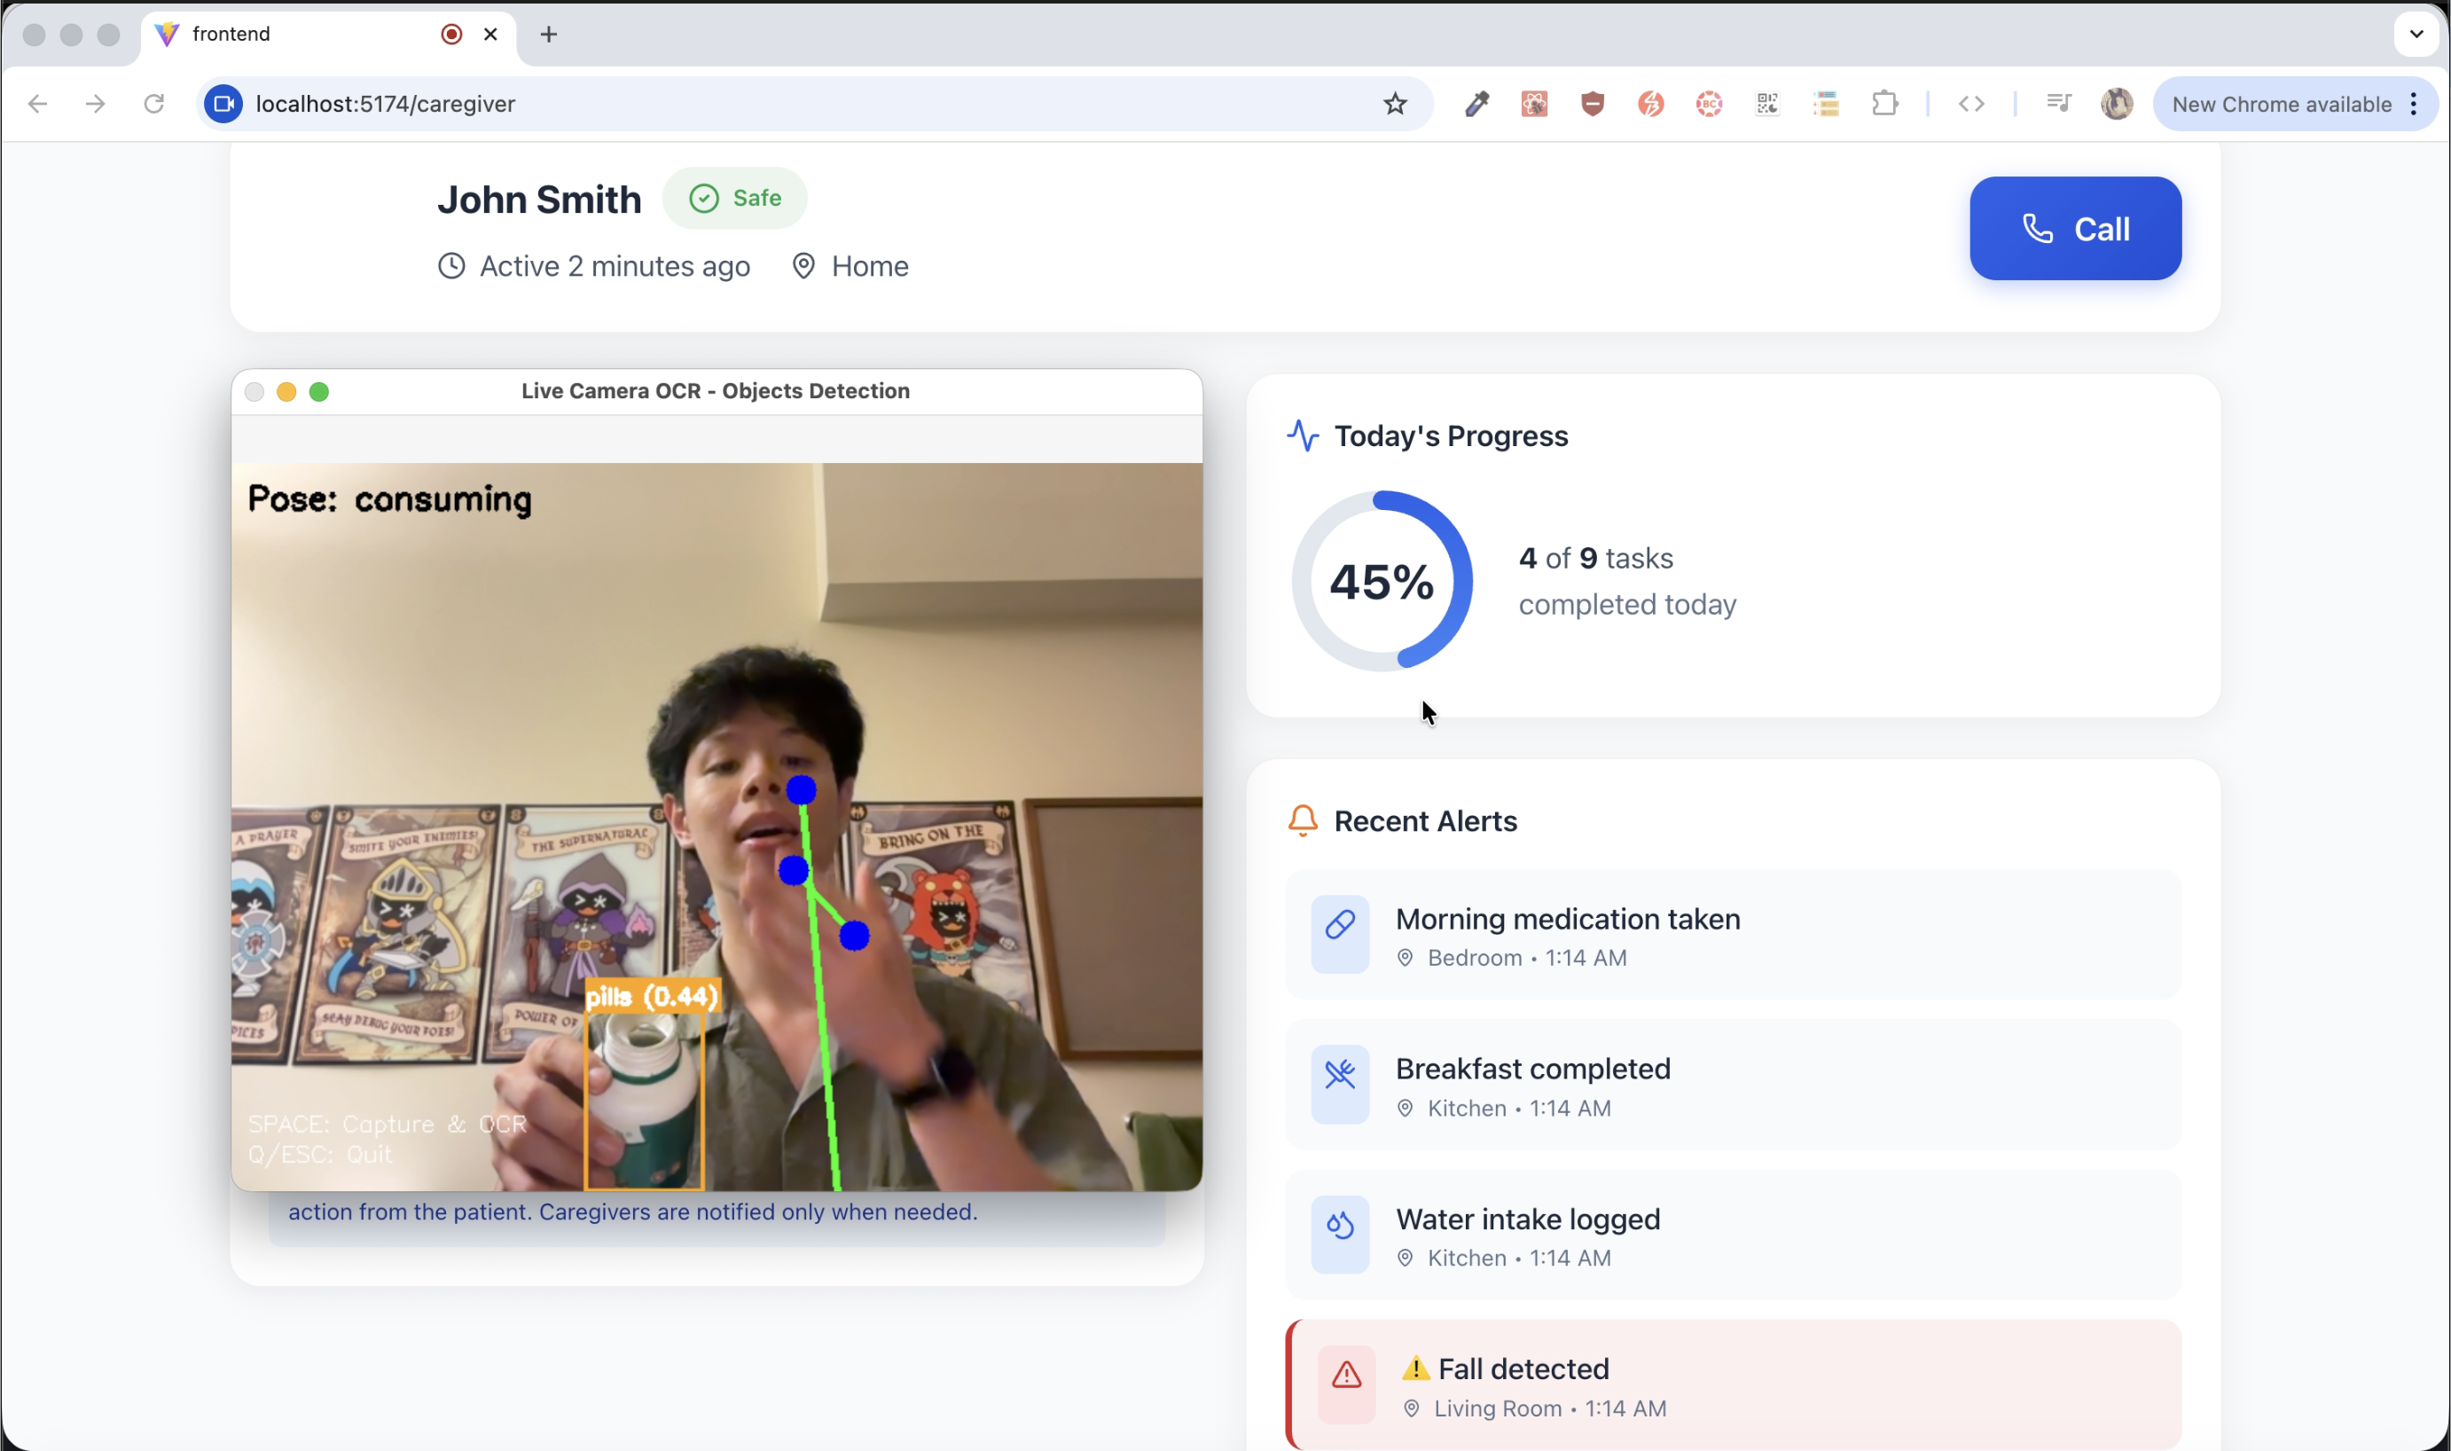Click the green Safe status badge
Image resolution: width=2451 pixels, height=1451 pixels.
735,199
